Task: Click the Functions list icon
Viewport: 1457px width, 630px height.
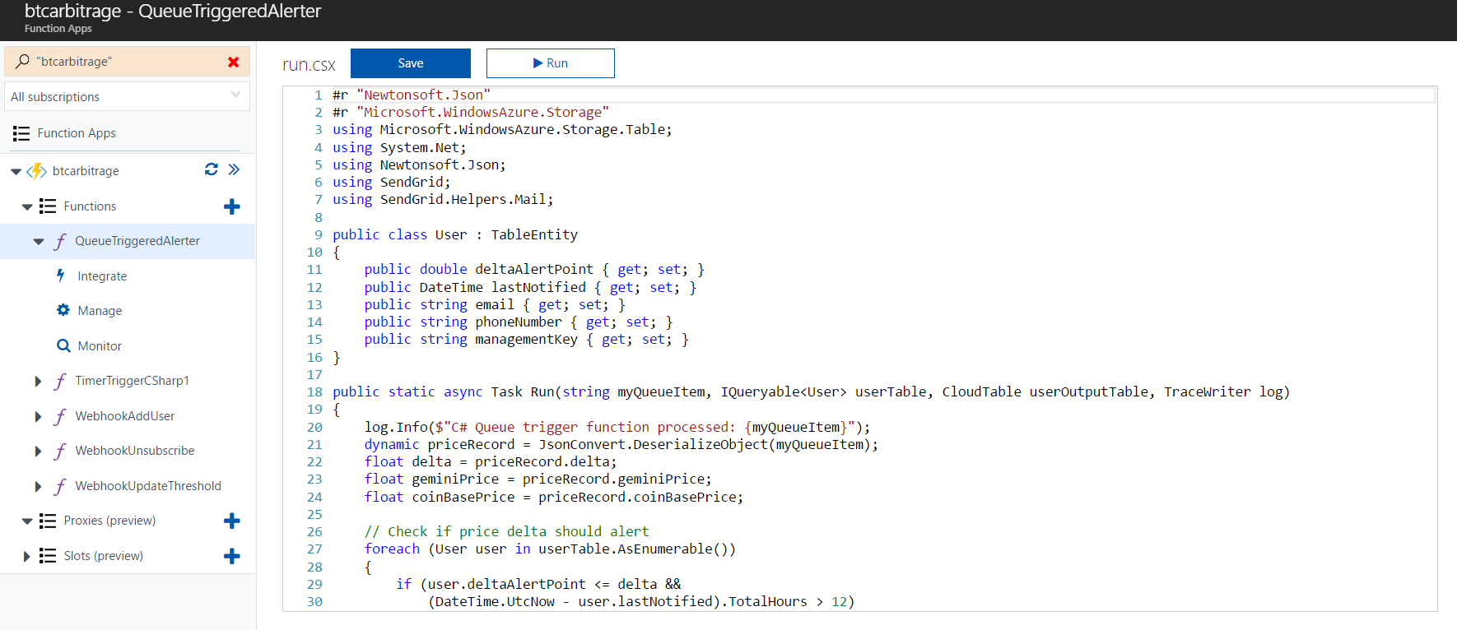Action: tap(48, 206)
